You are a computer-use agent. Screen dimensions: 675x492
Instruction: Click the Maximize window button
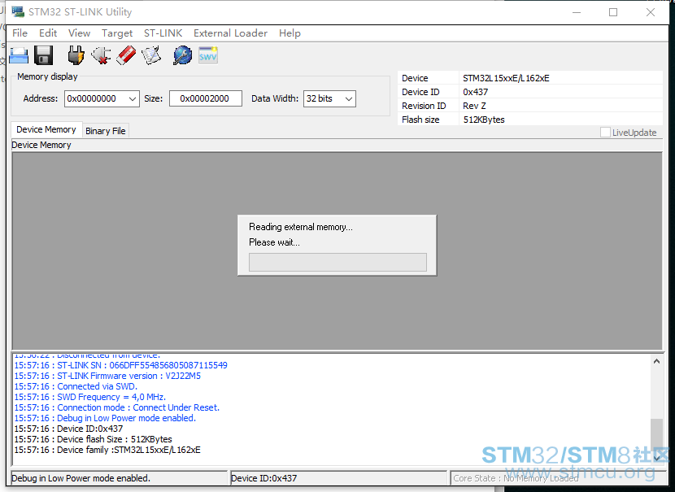pyautogui.click(x=613, y=12)
